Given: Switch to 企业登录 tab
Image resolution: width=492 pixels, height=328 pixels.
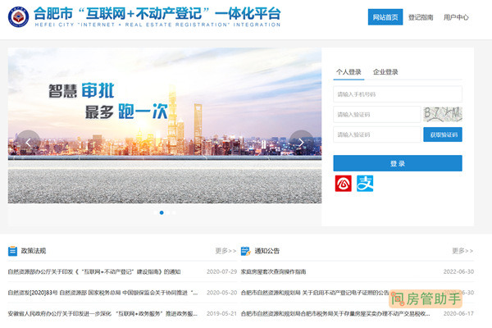Looking at the screenshot, I should pos(385,72).
